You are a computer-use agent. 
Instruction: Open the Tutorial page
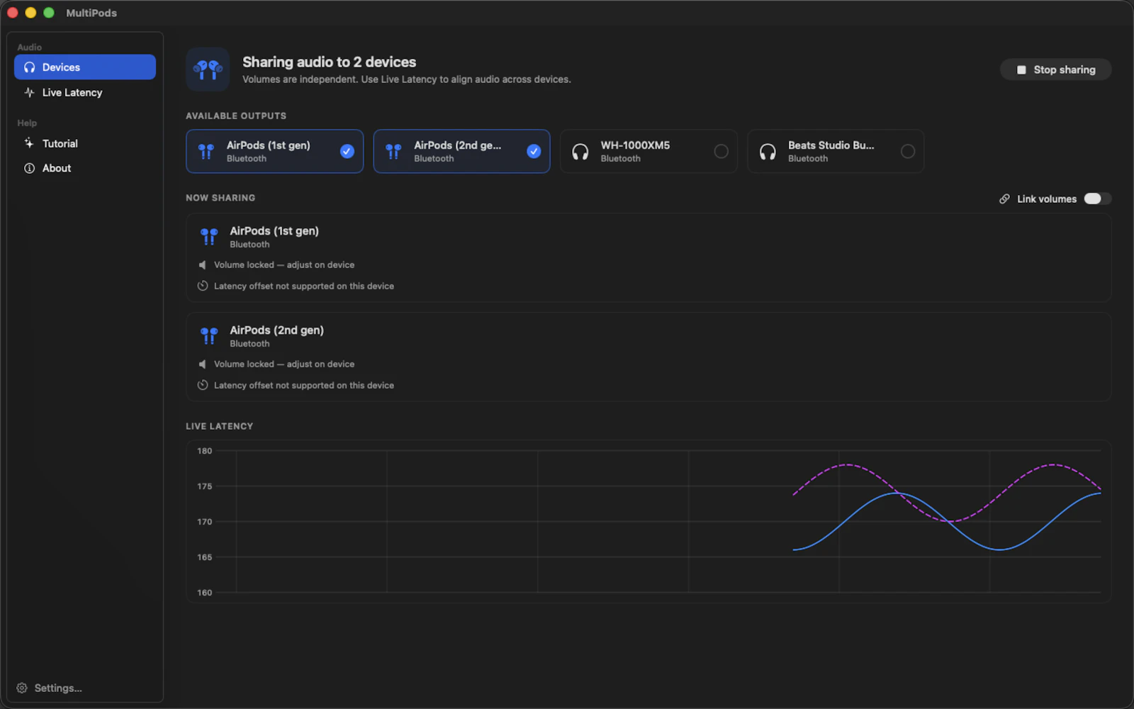[85, 143]
